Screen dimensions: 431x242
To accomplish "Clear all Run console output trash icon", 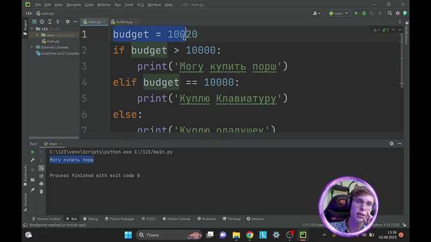I will 41,191.
